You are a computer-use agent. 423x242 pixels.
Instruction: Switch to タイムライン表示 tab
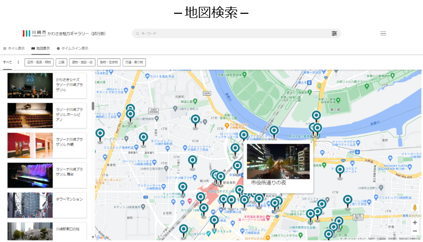pos(72,49)
